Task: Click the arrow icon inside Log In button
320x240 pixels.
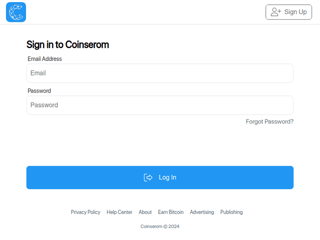Action: pos(148,178)
